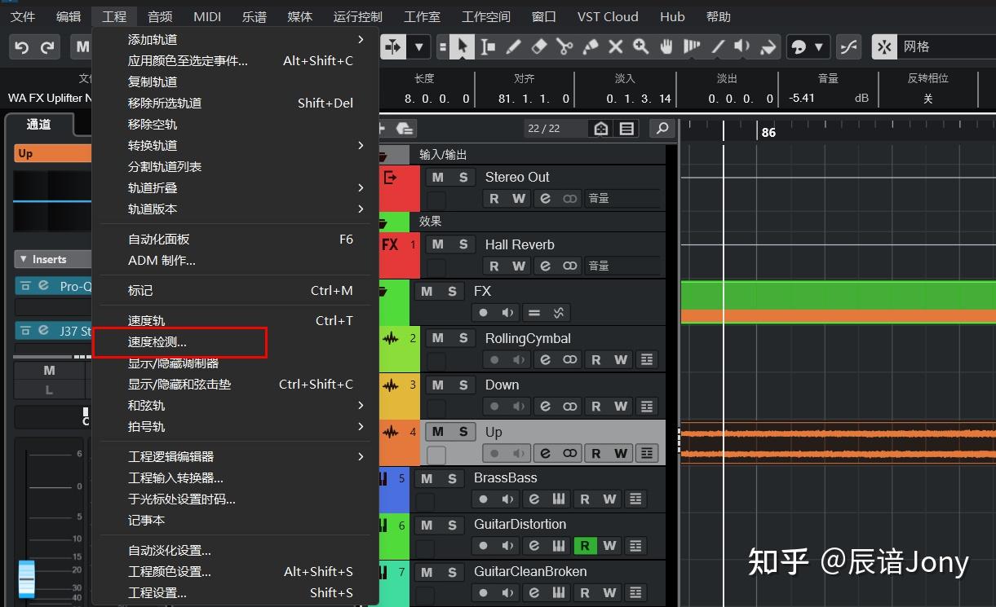The width and height of the screenshot is (996, 607).
Task: Mute the Up track
Action: pos(438,432)
